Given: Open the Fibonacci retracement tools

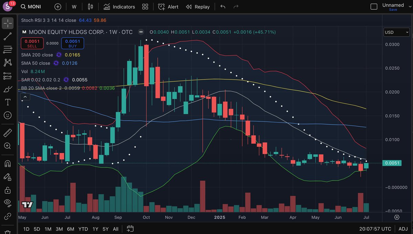Looking at the screenshot, I should (x=8, y=49).
